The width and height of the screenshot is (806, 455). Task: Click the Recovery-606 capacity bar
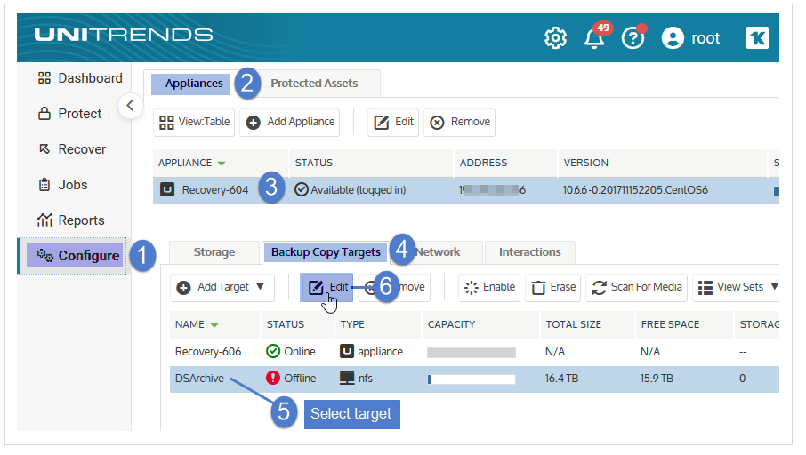pyautogui.click(x=472, y=352)
